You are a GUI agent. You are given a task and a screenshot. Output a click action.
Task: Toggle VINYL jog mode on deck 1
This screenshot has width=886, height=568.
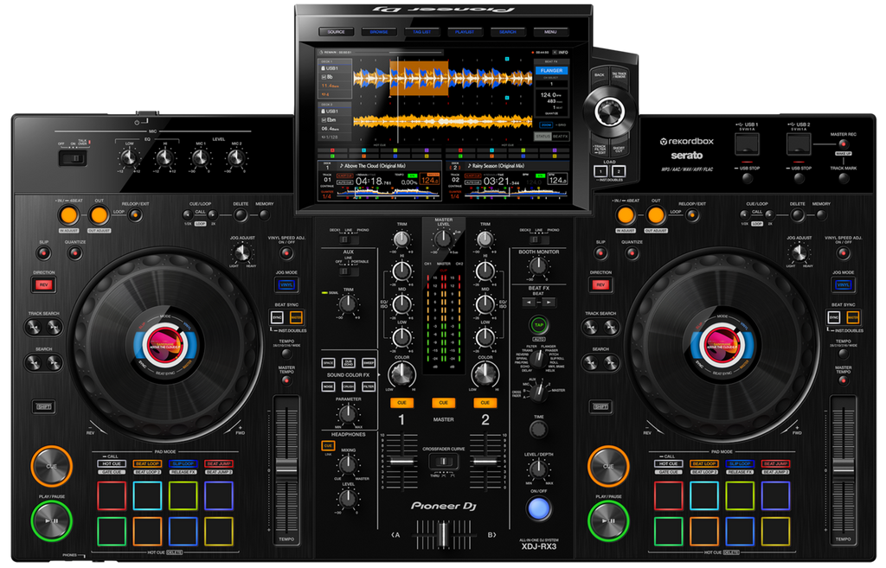click(x=286, y=284)
